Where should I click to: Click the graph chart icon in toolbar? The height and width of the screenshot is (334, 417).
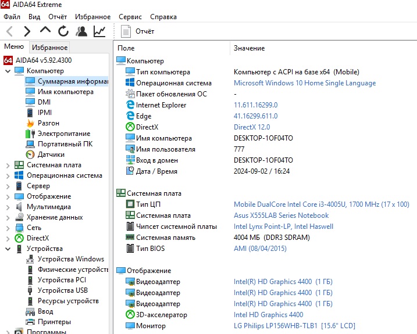pyautogui.click(x=99, y=31)
